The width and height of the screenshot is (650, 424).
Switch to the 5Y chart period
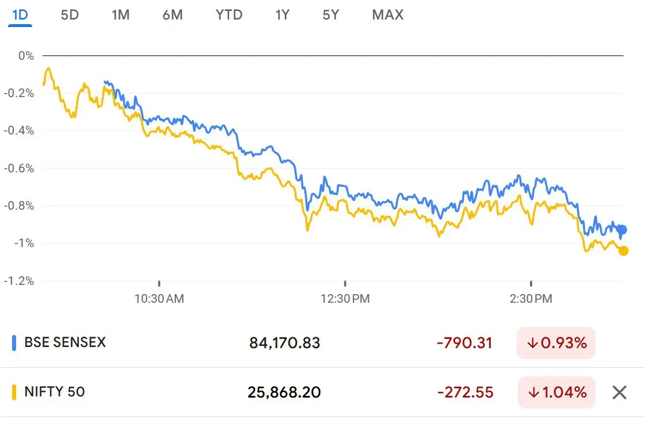pos(330,15)
